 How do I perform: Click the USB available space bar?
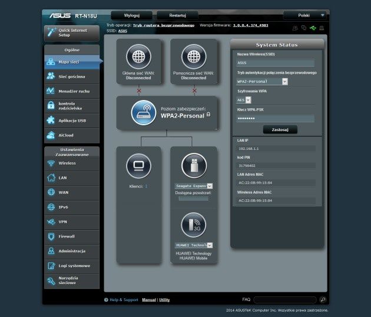pyautogui.click(x=194, y=199)
